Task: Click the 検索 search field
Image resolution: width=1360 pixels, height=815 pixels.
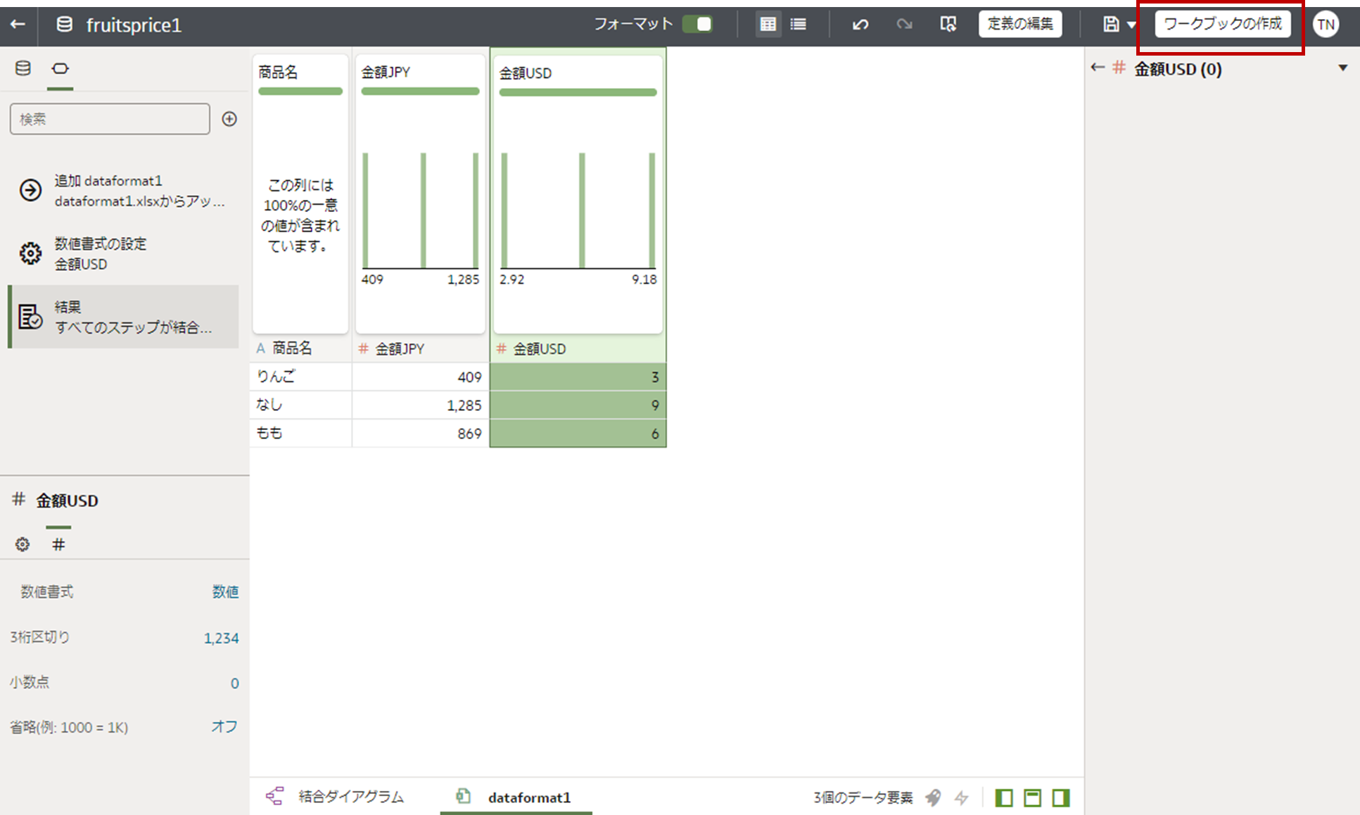Action: 110,119
